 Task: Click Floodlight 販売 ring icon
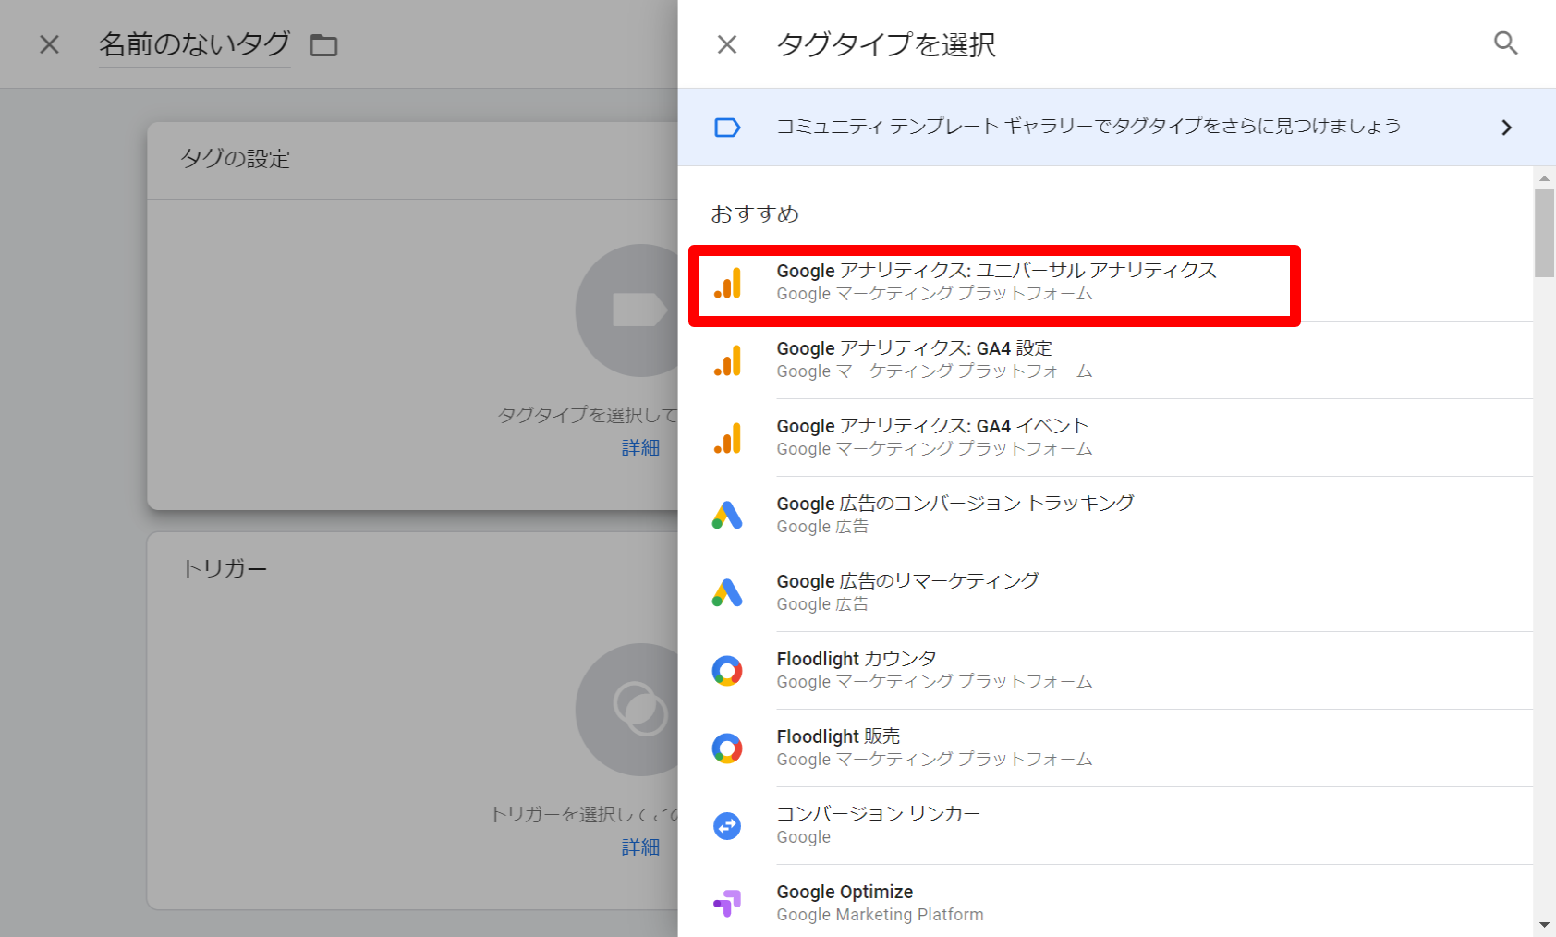727,748
